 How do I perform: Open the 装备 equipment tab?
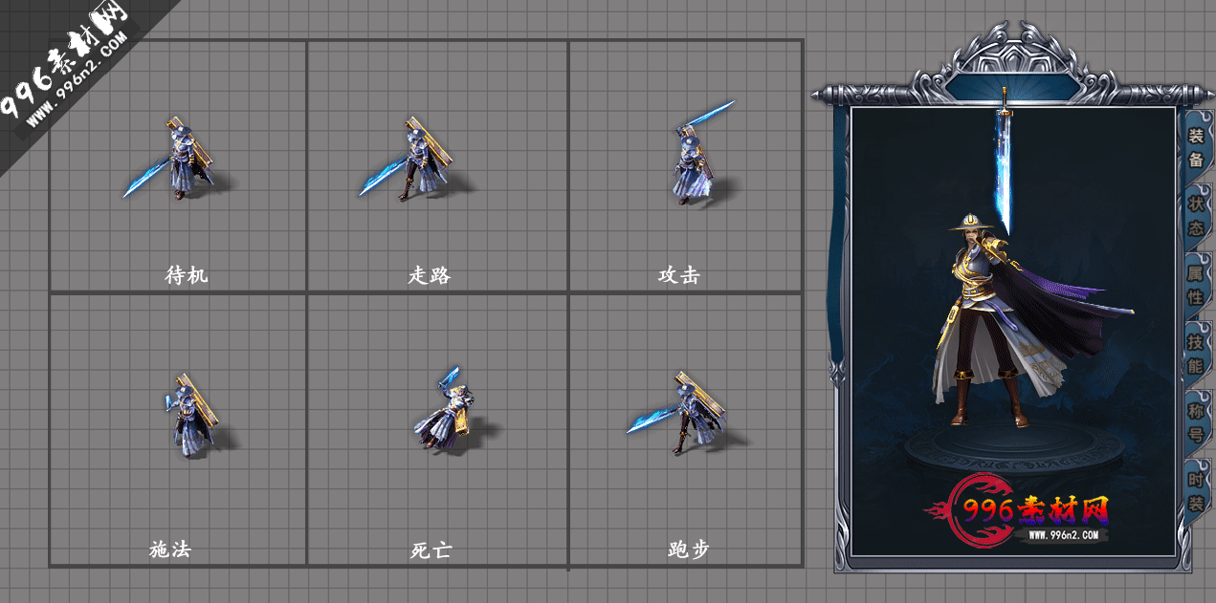[1196, 148]
